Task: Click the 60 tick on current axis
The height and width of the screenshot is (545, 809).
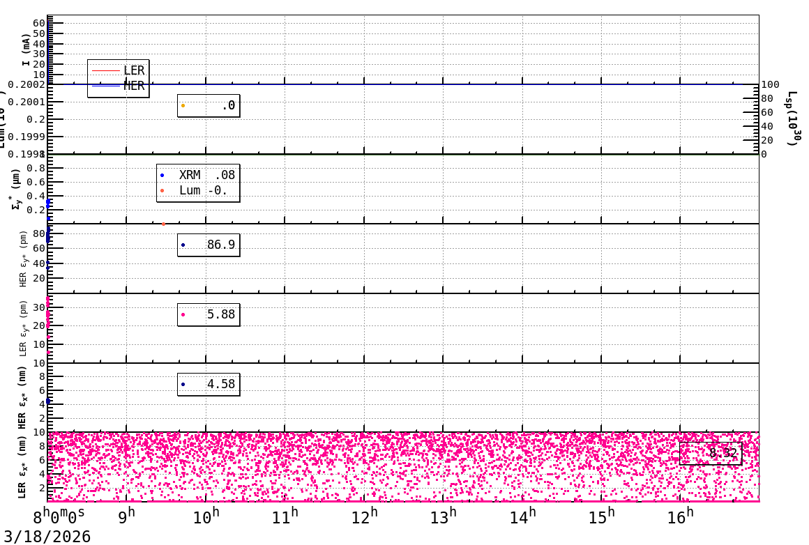Action: tap(38, 23)
